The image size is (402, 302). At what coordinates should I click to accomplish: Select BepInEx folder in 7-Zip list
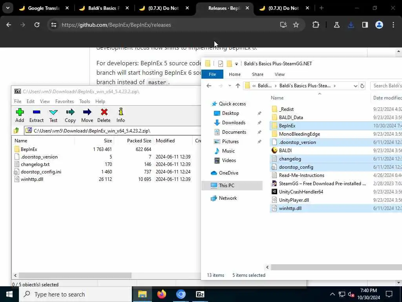coord(29,149)
